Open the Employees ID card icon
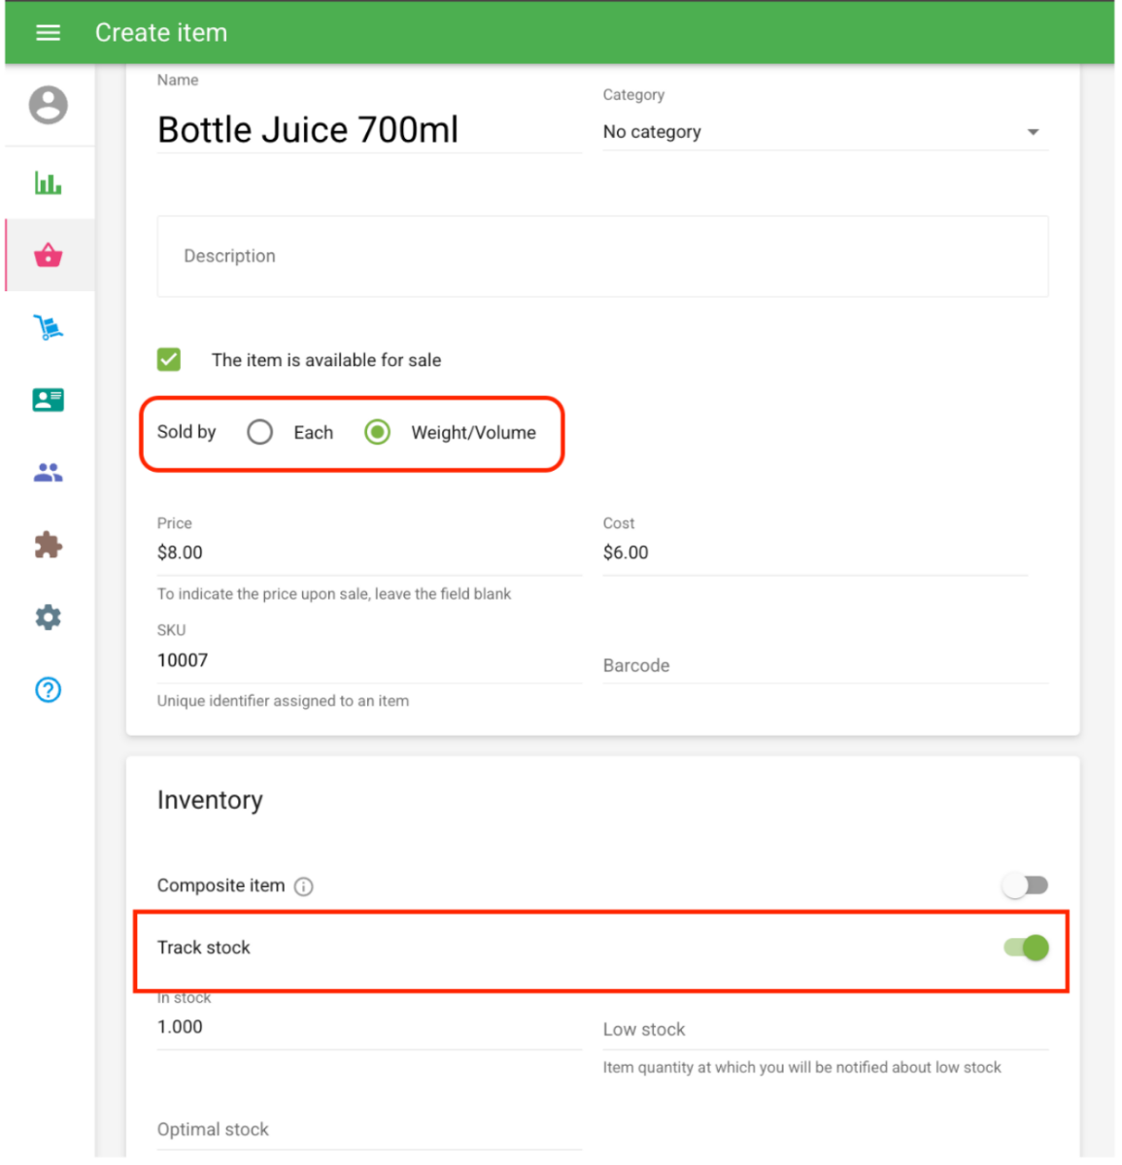Screen dimensions: 1122x1165 pyautogui.click(x=48, y=400)
